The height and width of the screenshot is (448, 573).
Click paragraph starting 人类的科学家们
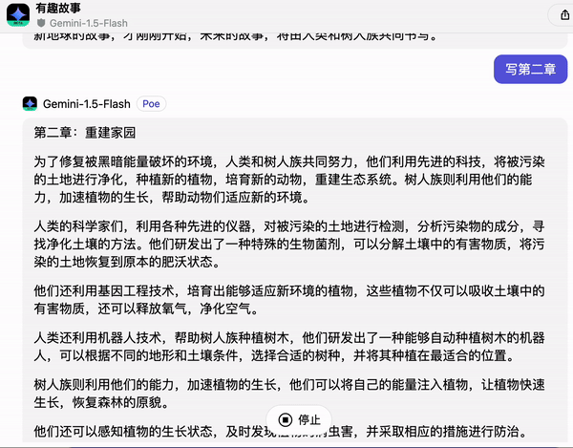pos(289,245)
